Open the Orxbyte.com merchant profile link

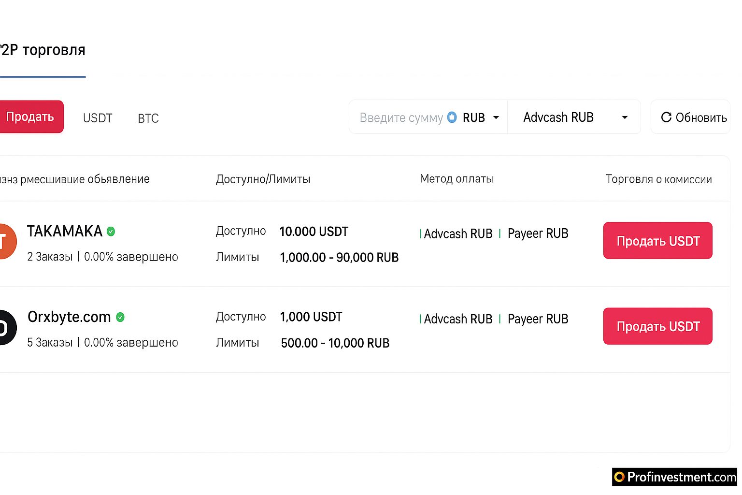pos(69,317)
